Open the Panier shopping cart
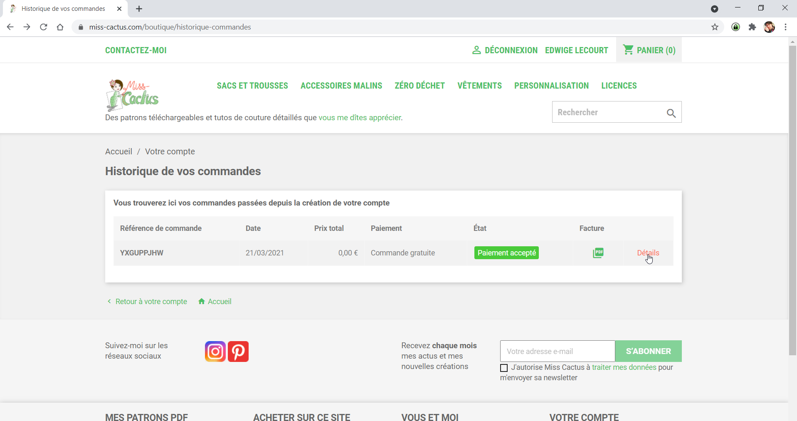The height and width of the screenshot is (421, 797). [649, 50]
